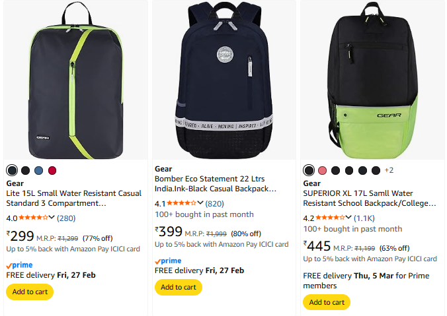Expand the 4.0 rating chevron for Lite 15L
This screenshot has width=447, height=316.
pyautogui.click(x=52, y=218)
